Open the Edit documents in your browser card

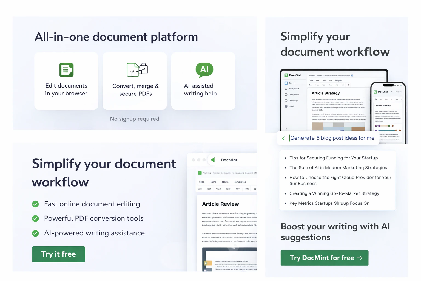pyautogui.click(x=66, y=81)
